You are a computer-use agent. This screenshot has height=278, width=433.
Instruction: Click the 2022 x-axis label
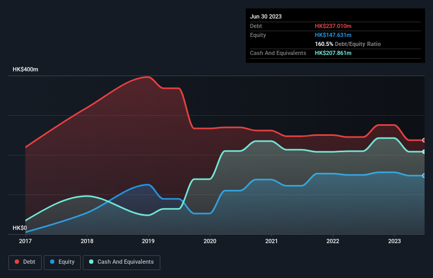(x=333, y=241)
